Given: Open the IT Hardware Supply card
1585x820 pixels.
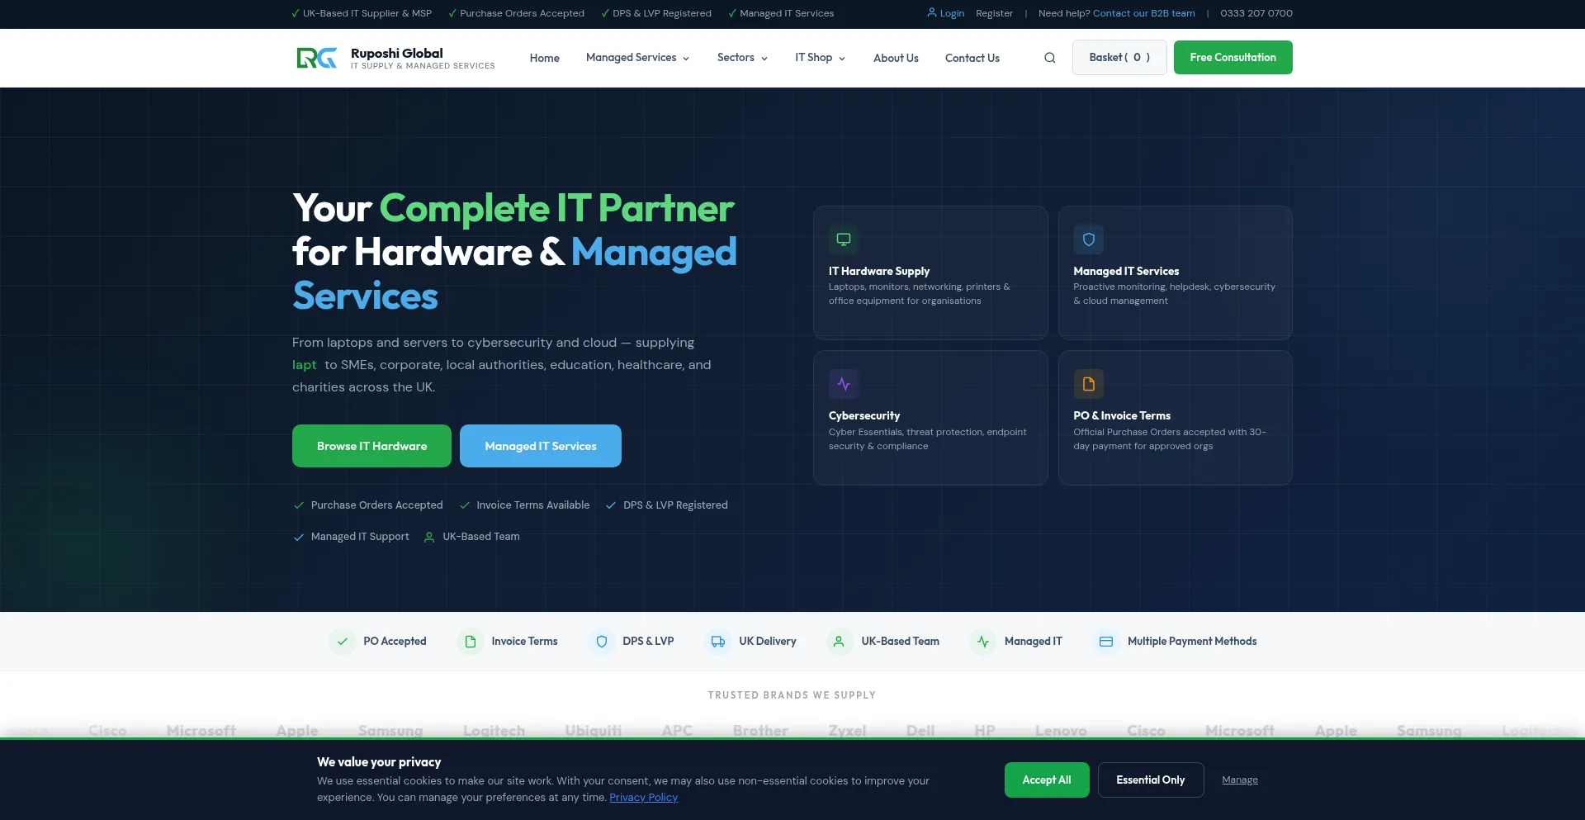Looking at the screenshot, I should (x=930, y=273).
